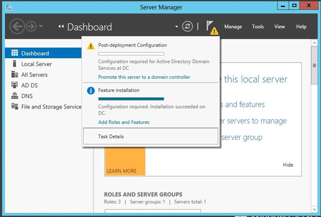Image resolution: width=321 pixels, height=217 pixels.
Task: Click Promote this server to a domain controller
Action: tap(144, 77)
